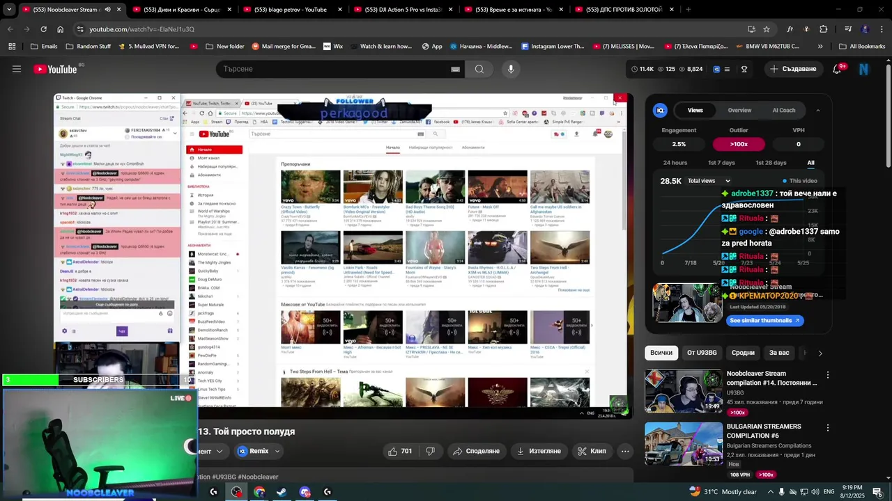Open the YouTube hamburger guide menu
Viewport: 892px width, 501px height.
(17, 69)
